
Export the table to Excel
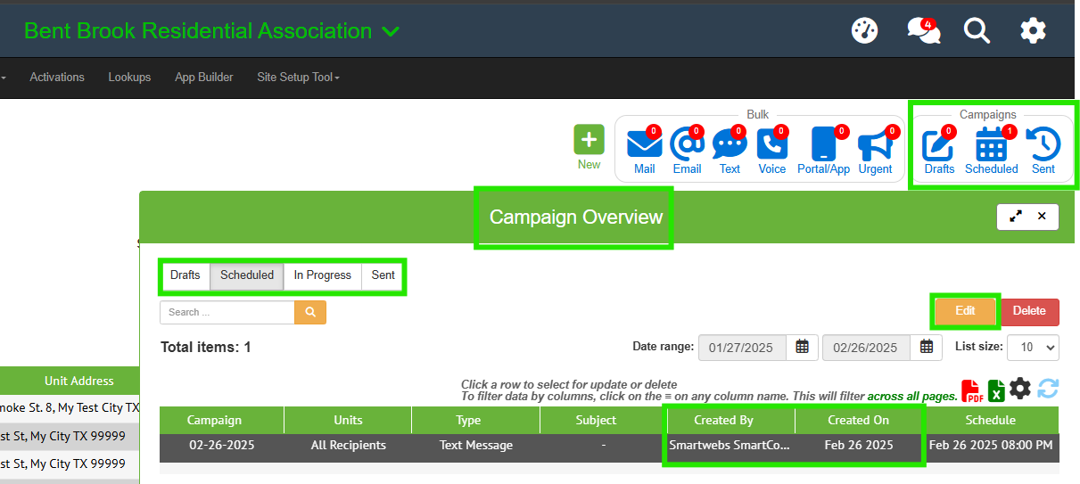point(996,390)
